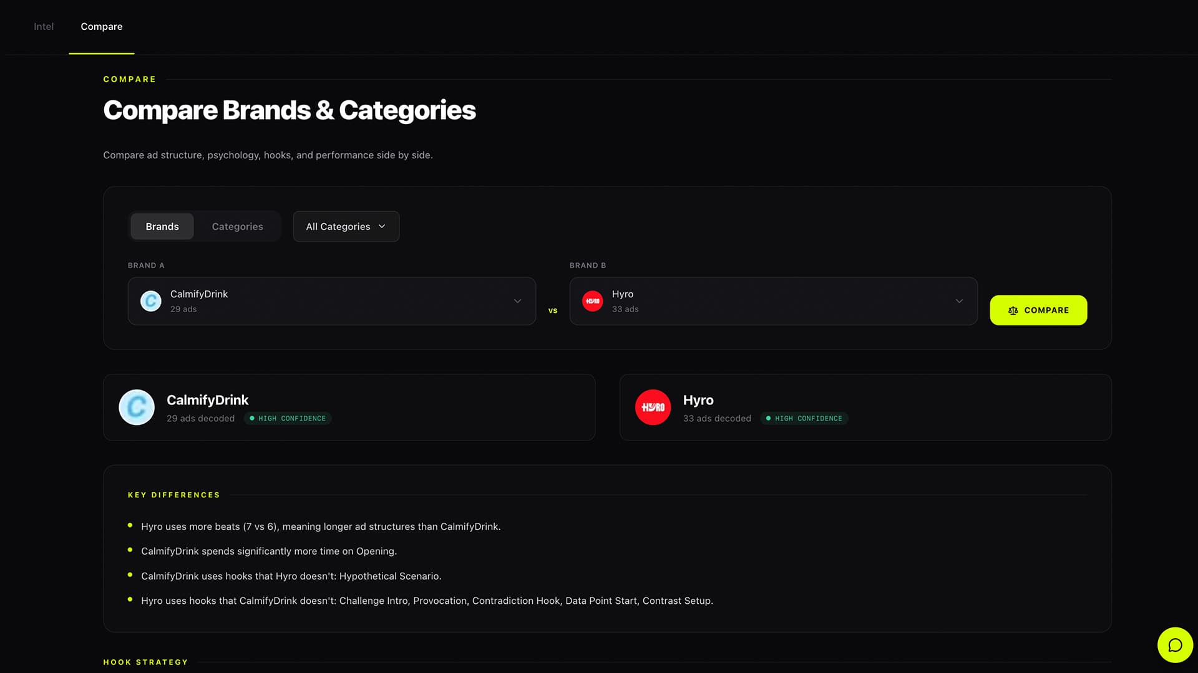This screenshot has height=673, width=1198.
Task: Switch to the Categories toggle option
Action: (237, 226)
